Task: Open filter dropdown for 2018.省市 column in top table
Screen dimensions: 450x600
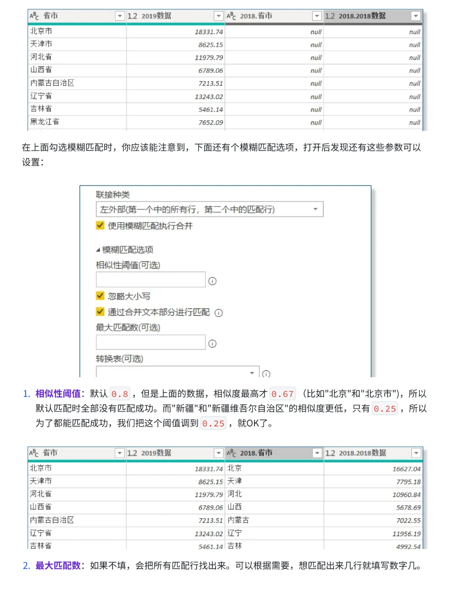Action: click(317, 16)
